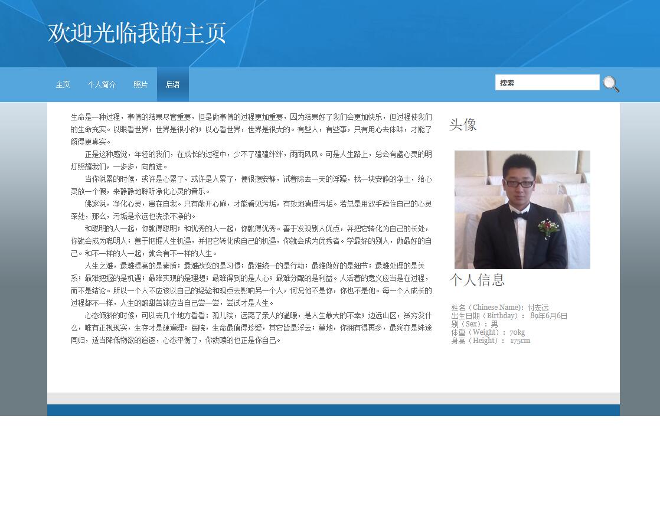This screenshot has height=513, width=660.
Task: Click the 身高 (Height) 175cm line
Action: pyautogui.click(x=491, y=341)
